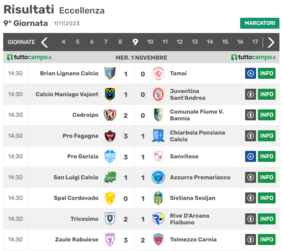Image resolution: width=283 pixels, height=251 pixels.
Task: Click the Calcio Maniago Vajont crest
Action: [x=110, y=94]
